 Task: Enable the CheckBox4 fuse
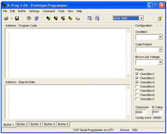coord(137,87)
